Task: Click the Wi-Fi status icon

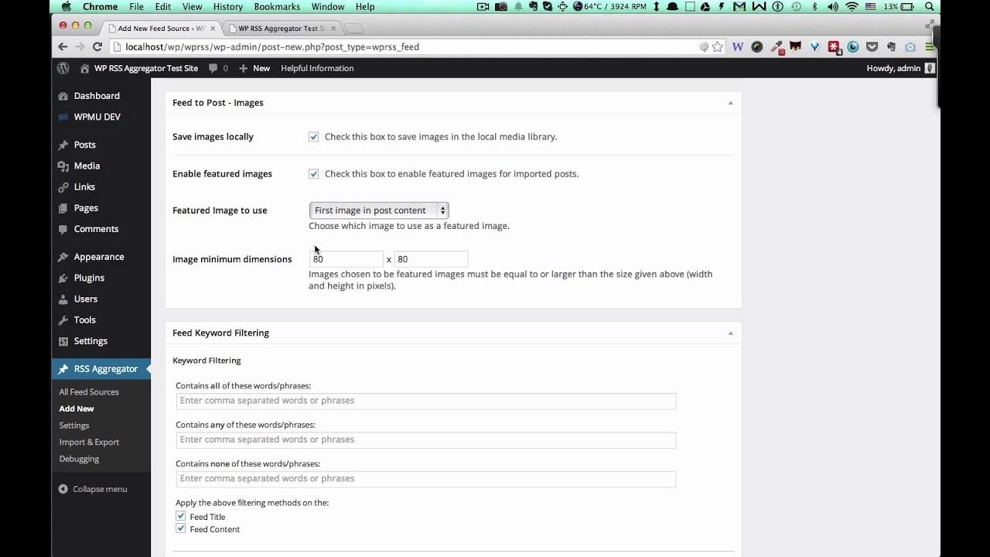Action: click(x=852, y=7)
